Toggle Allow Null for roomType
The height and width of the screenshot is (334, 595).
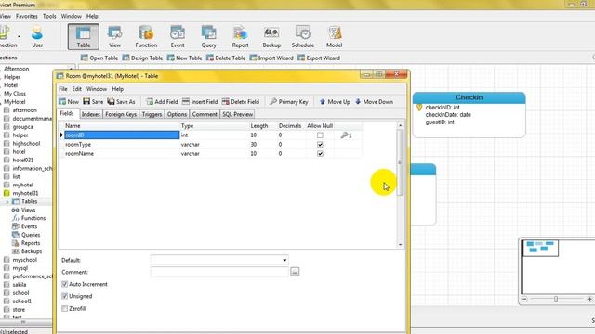(x=320, y=145)
